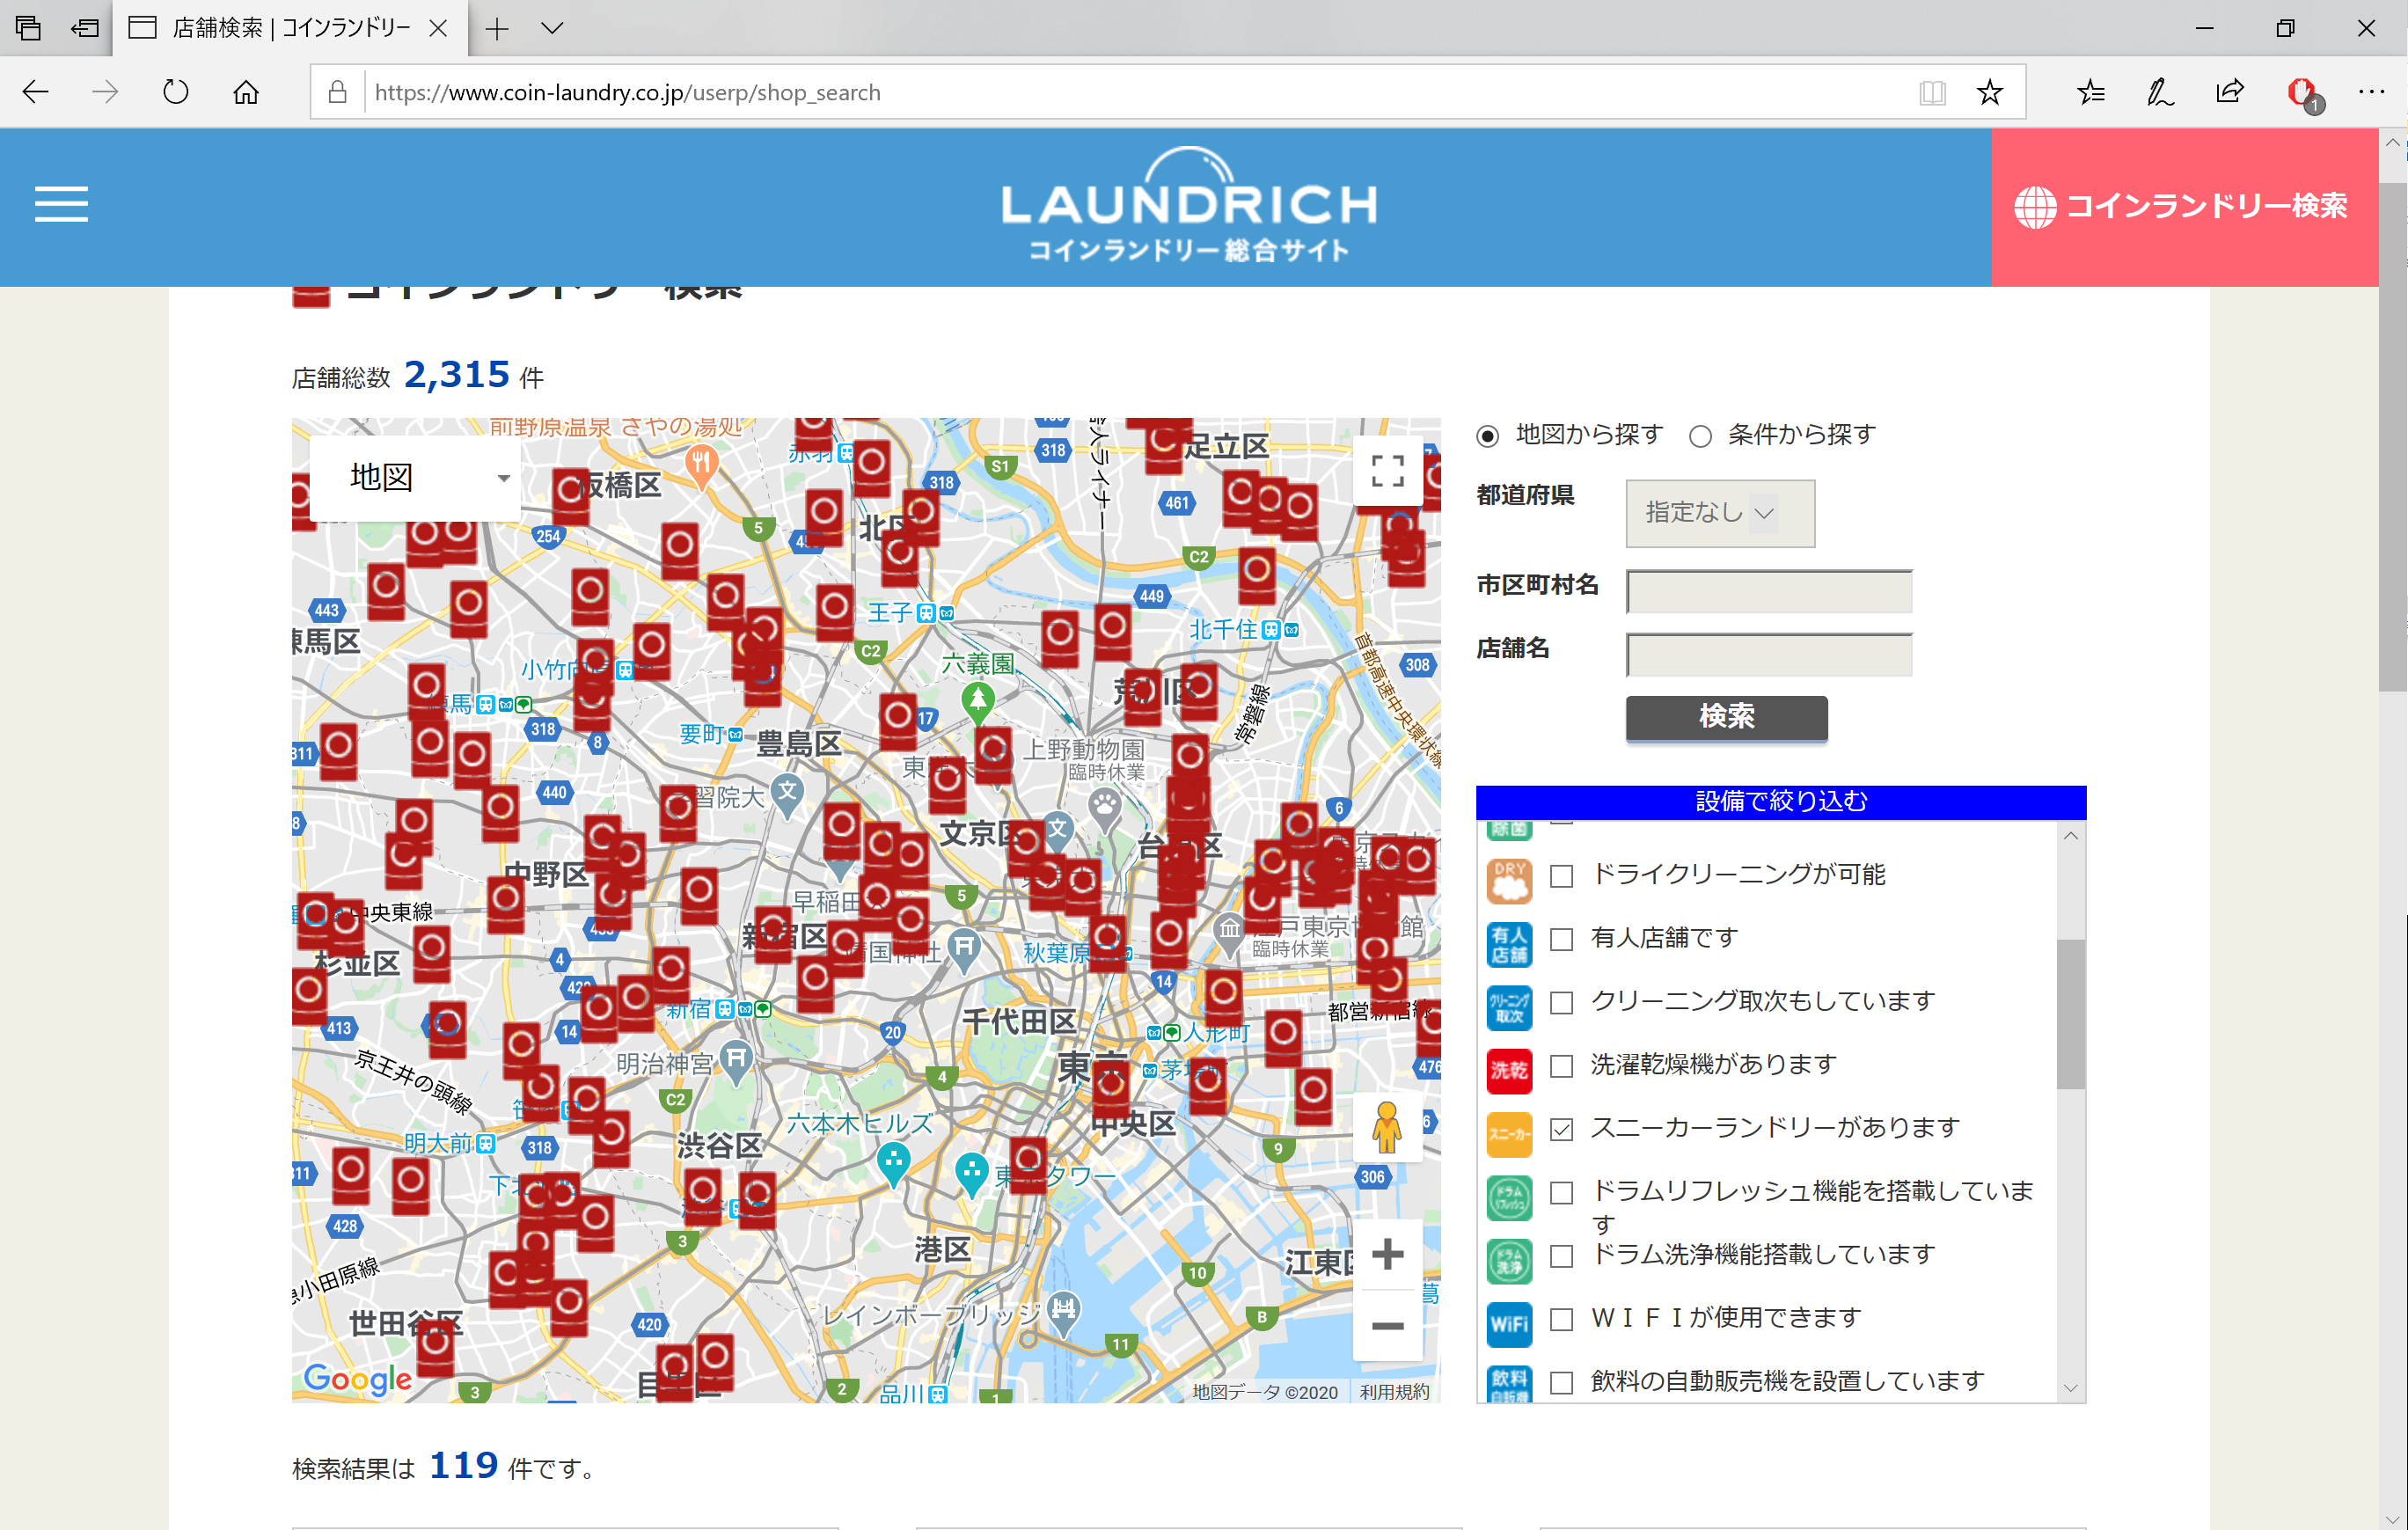Click the blue WiFi icon

coord(1509,1324)
